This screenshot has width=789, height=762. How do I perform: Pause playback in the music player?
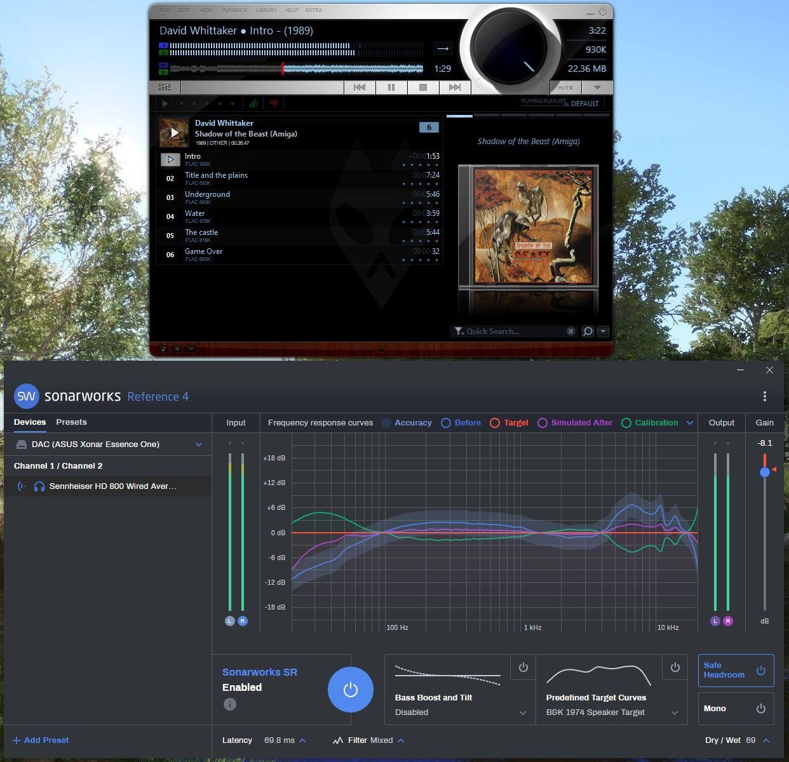[x=391, y=88]
